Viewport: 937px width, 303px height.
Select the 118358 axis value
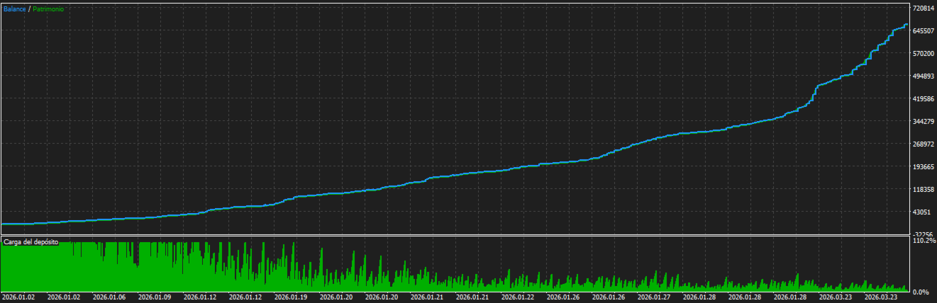tap(924, 190)
